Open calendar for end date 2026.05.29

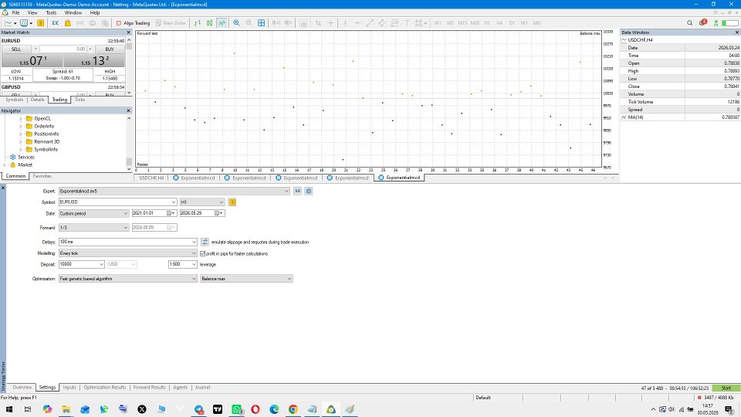click(x=218, y=213)
